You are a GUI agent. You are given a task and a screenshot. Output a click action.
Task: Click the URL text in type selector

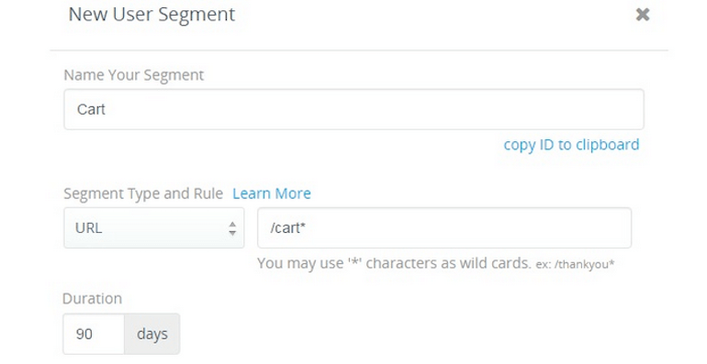[89, 228]
